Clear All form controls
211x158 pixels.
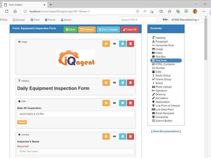(x=130, y=29)
